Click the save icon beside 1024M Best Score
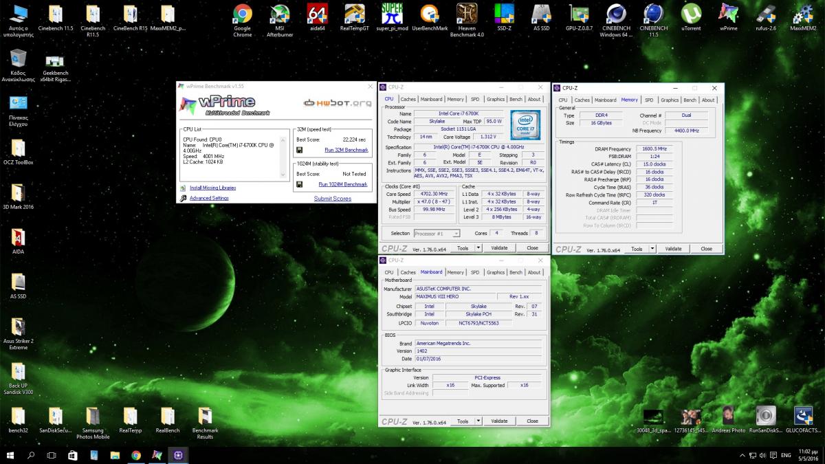Image resolution: width=825 pixels, height=464 pixels. click(x=300, y=184)
